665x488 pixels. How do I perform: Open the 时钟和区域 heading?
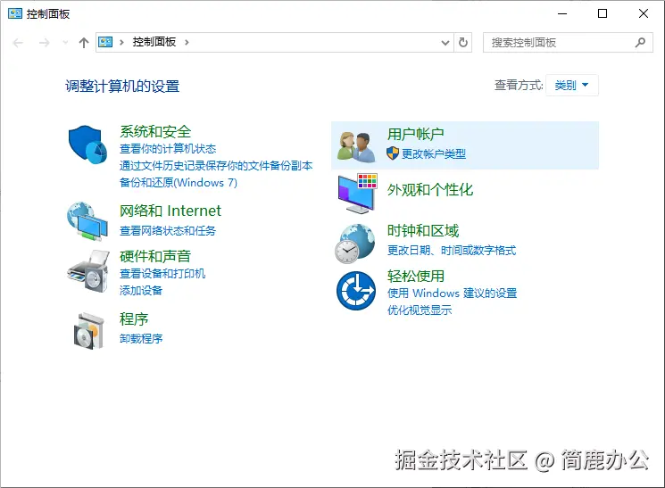point(422,231)
